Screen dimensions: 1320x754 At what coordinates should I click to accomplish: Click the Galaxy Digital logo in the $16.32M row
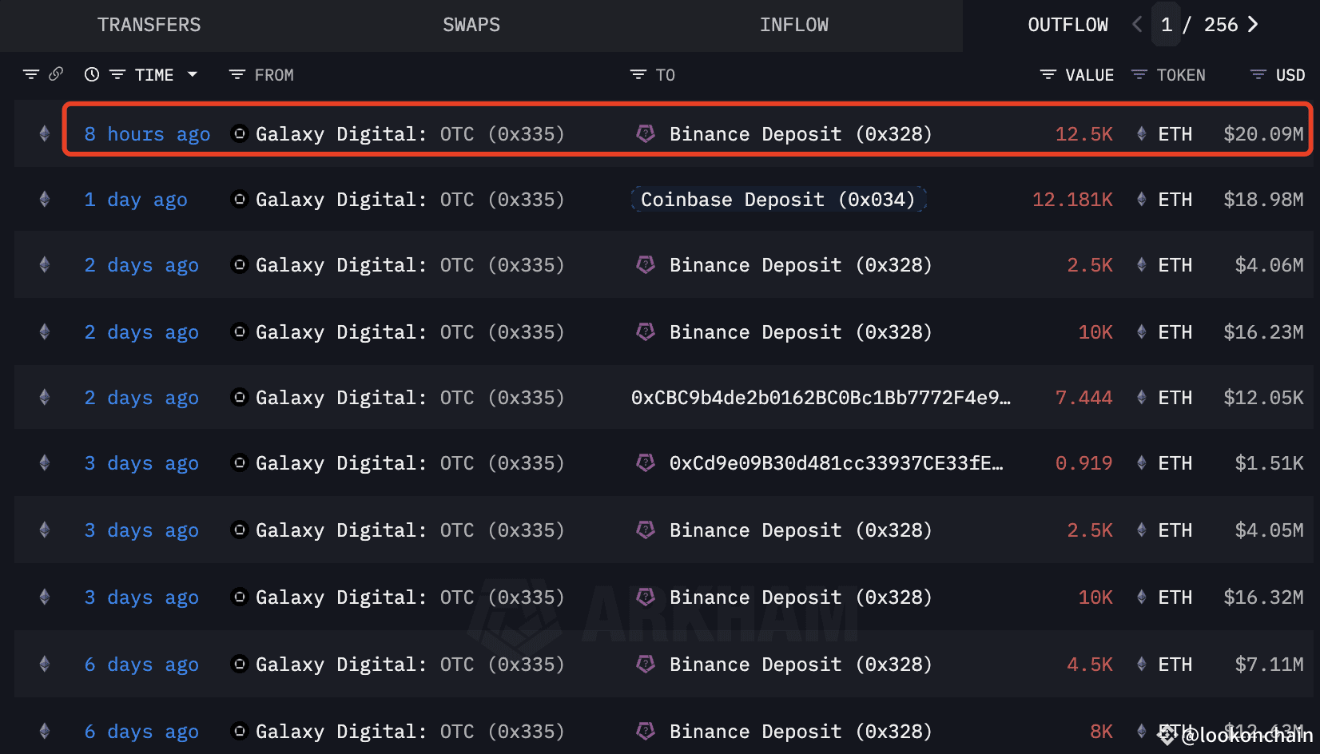239,597
